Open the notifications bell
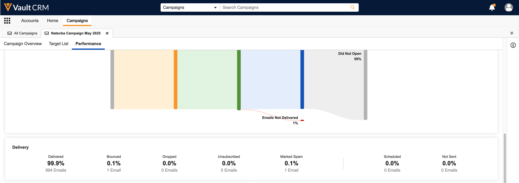This screenshot has height=183, width=519. (x=492, y=7)
